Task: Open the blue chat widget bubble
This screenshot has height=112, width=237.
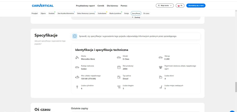Action: (232, 111)
